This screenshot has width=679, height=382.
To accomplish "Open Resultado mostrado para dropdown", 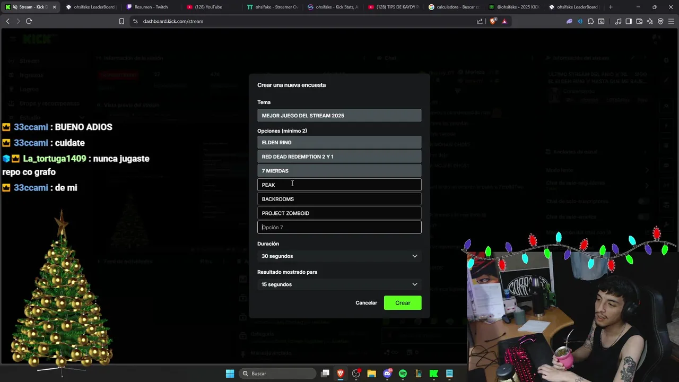I will (339, 284).
